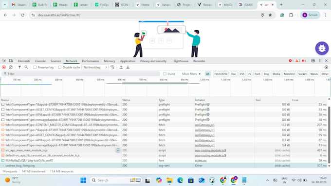Open Microsoft Edge from taskbar
The width and height of the screenshot is (331, 186).
point(180,180)
